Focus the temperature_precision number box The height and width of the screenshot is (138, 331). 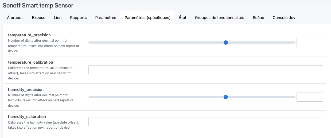pos(310,43)
